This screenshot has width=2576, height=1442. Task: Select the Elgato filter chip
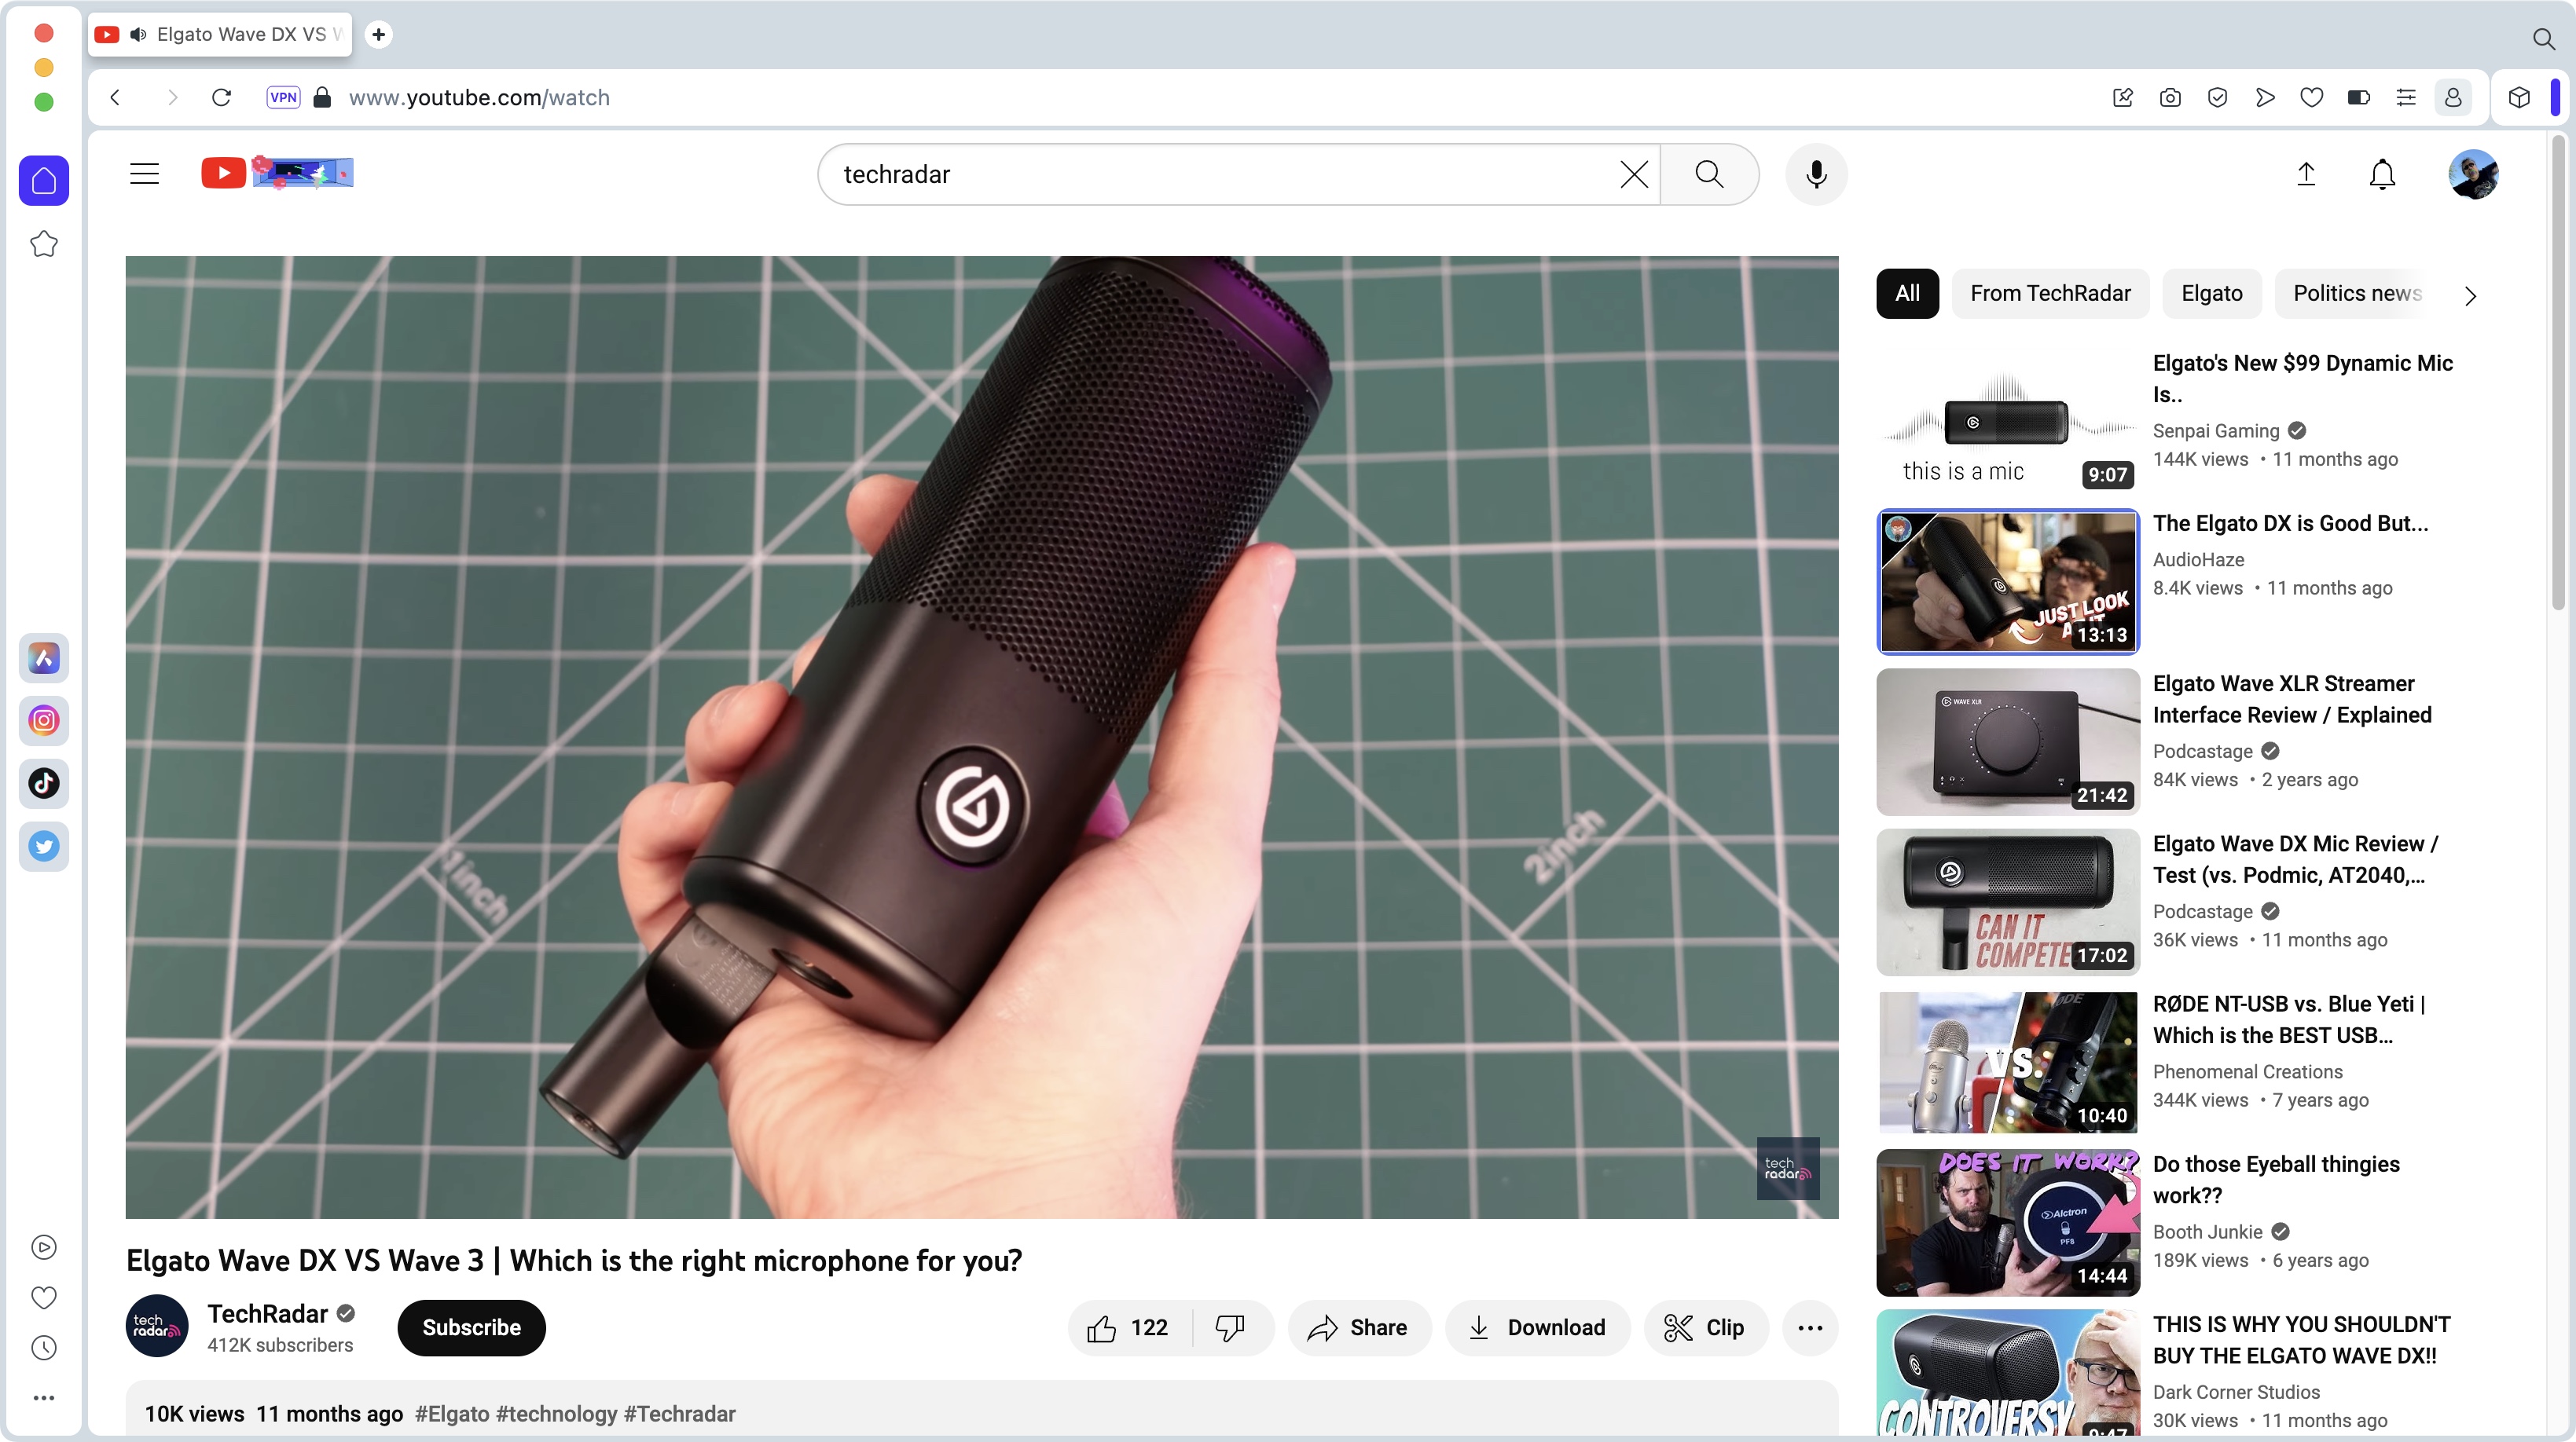(2211, 294)
